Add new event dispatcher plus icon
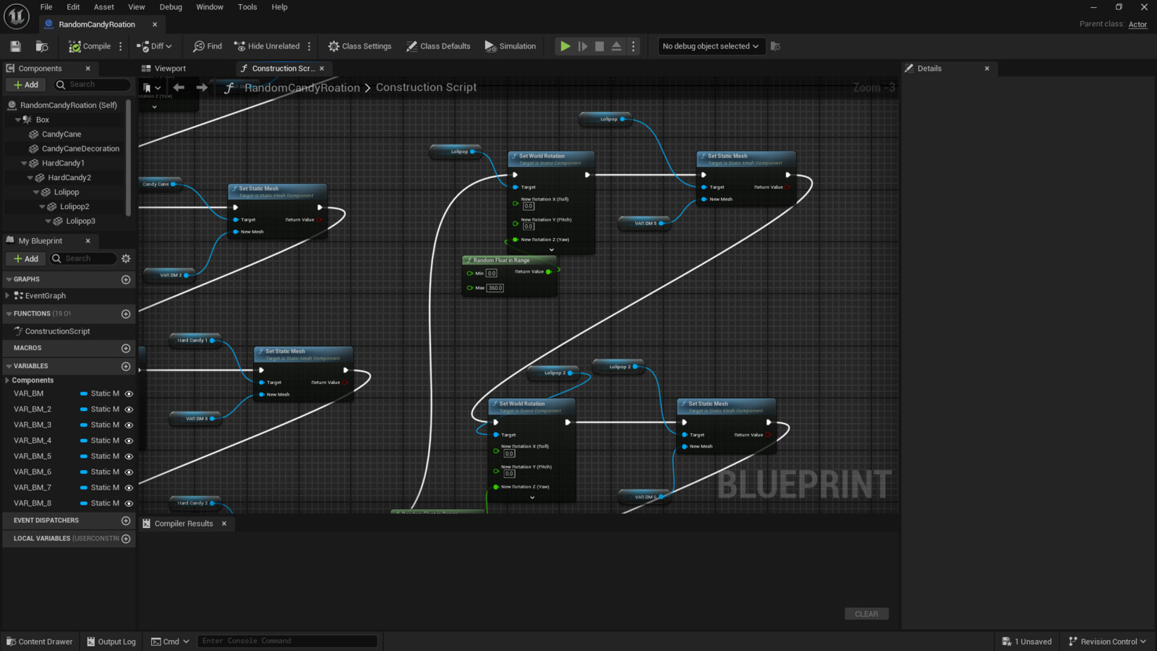The image size is (1157, 651). pyautogui.click(x=126, y=521)
